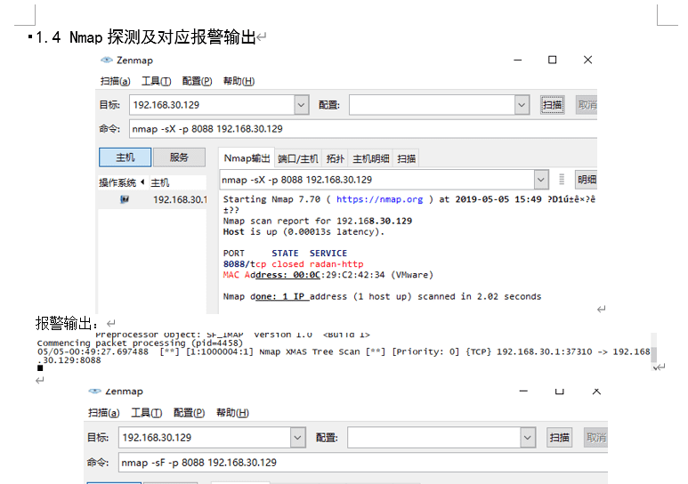688x484 pixels.
Task: Minimize the lower Zenmap window
Action: click(523, 391)
